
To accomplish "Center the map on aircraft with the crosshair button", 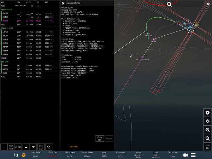I will [207, 121].
